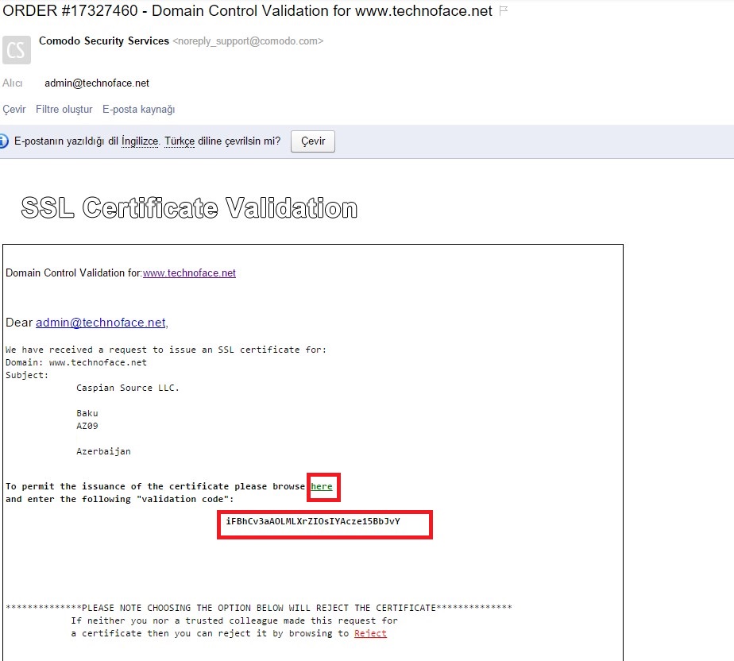Click the AZ09 postal code

coord(87,426)
